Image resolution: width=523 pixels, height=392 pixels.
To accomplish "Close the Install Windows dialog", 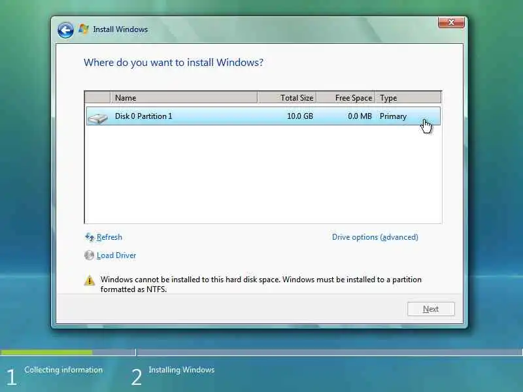I will 451,22.
